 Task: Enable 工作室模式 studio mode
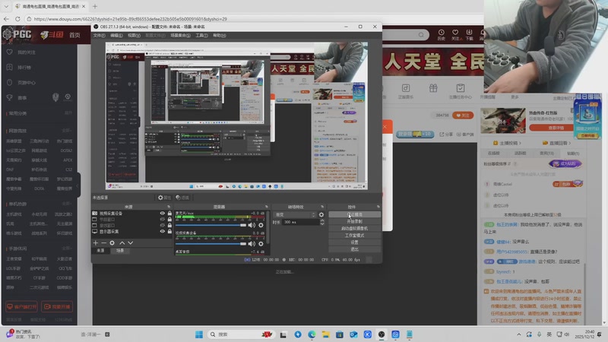click(354, 236)
